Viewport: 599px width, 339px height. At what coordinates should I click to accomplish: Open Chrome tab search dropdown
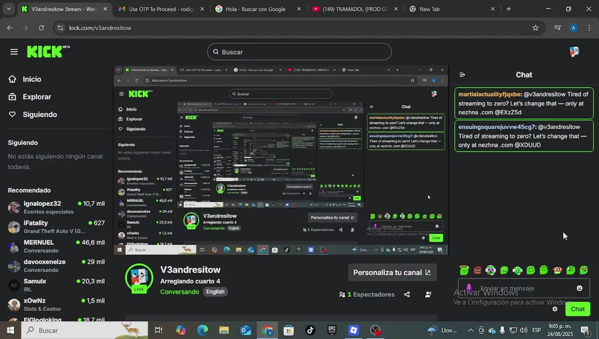[x=8, y=9]
